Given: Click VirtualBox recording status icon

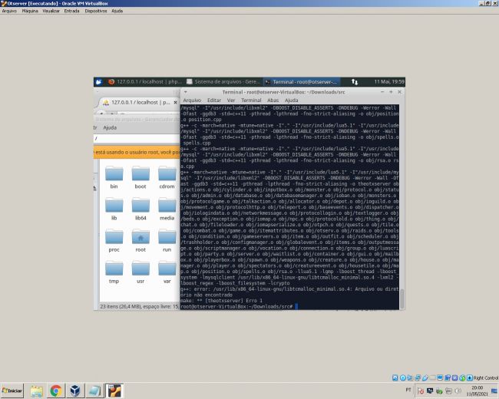Looking at the screenshot, I should click(x=448, y=378).
